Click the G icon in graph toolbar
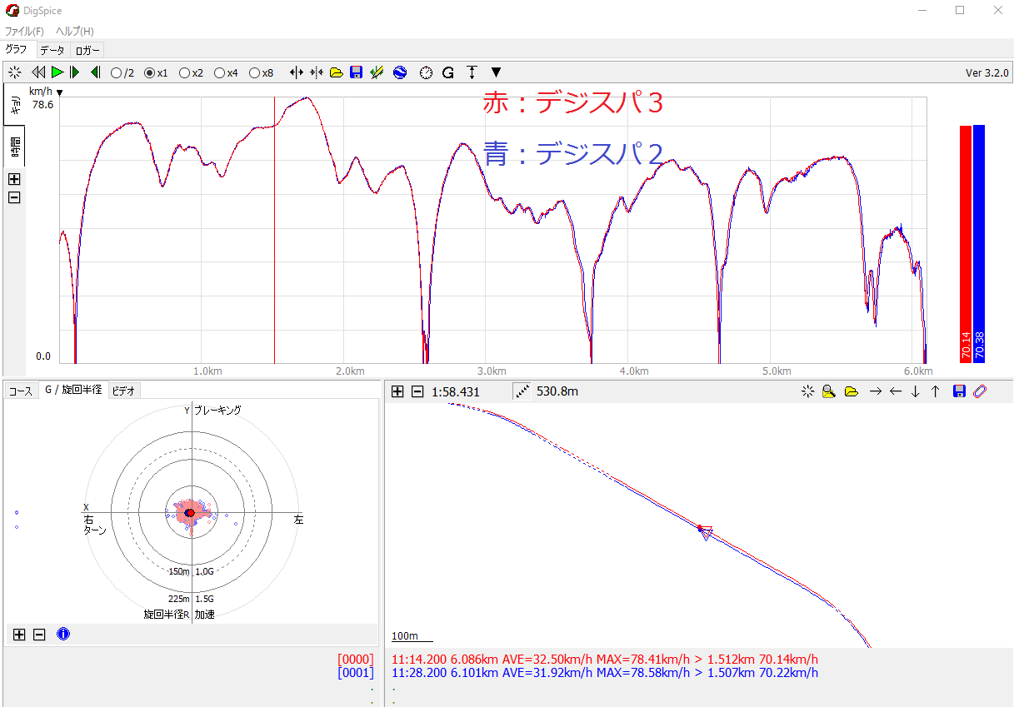The height and width of the screenshot is (707, 1014). point(448,72)
